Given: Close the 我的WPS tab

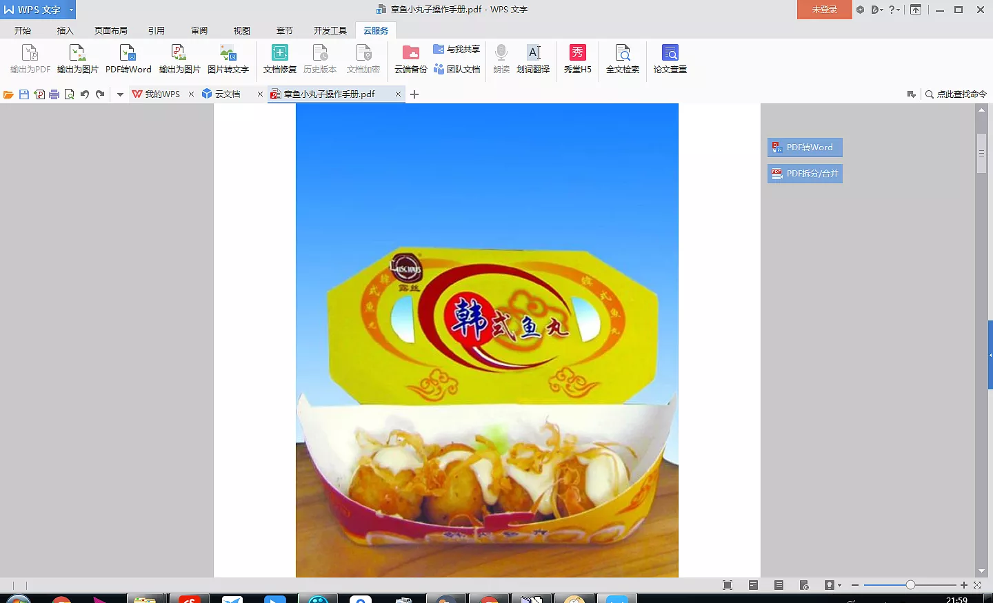Looking at the screenshot, I should [x=191, y=94].
